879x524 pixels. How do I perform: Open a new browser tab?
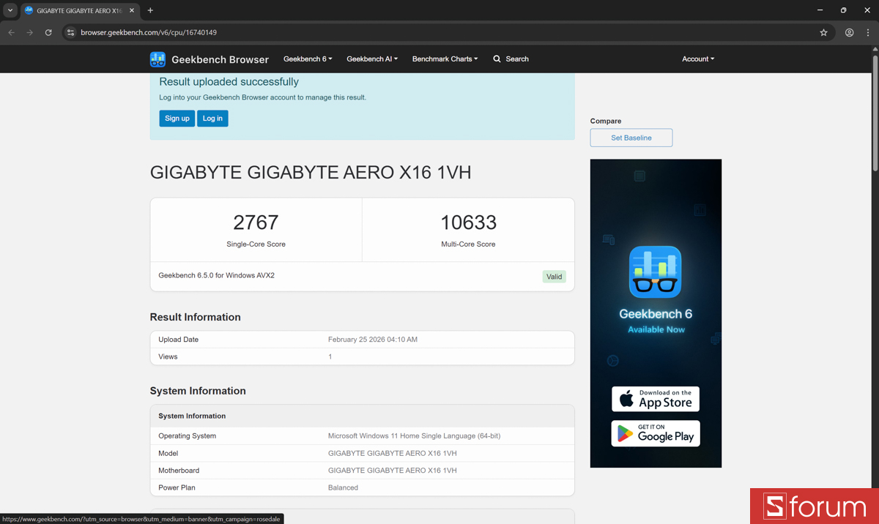coord(150,10)
